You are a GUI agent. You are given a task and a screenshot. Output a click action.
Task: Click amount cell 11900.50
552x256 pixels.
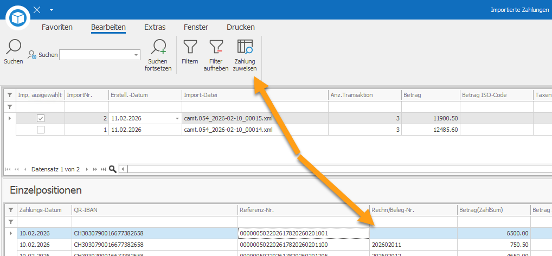[431, 119]
